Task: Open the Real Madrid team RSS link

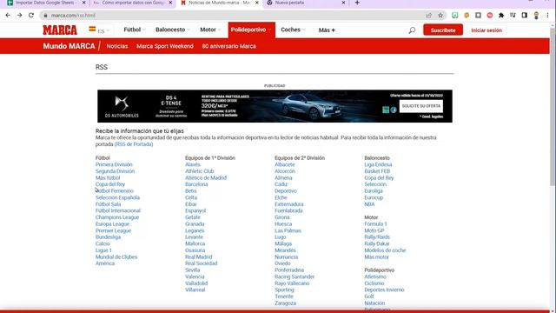Action: (199, 257)
